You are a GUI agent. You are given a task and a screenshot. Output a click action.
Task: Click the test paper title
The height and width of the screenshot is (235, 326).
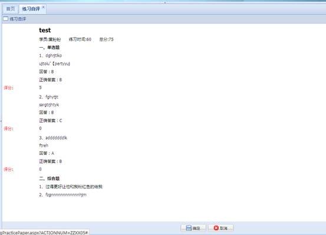(45, 30)
